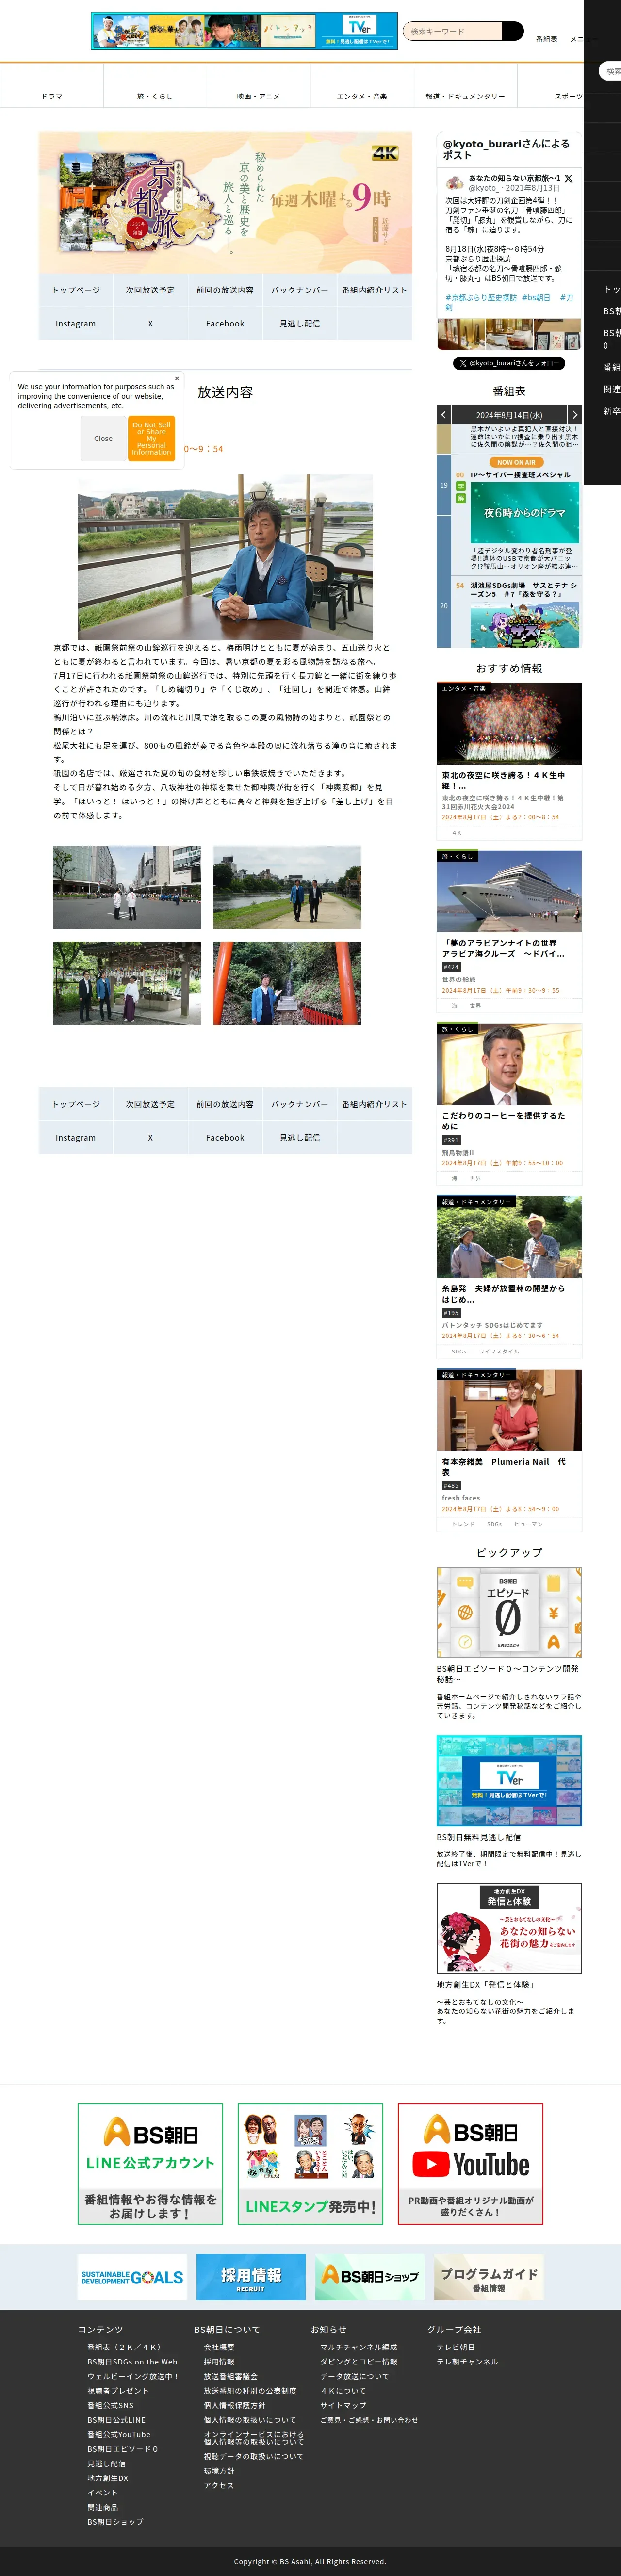This screenshot has height=2576, width=621.
Task: Click the search keyword input field
Action: 453,31
